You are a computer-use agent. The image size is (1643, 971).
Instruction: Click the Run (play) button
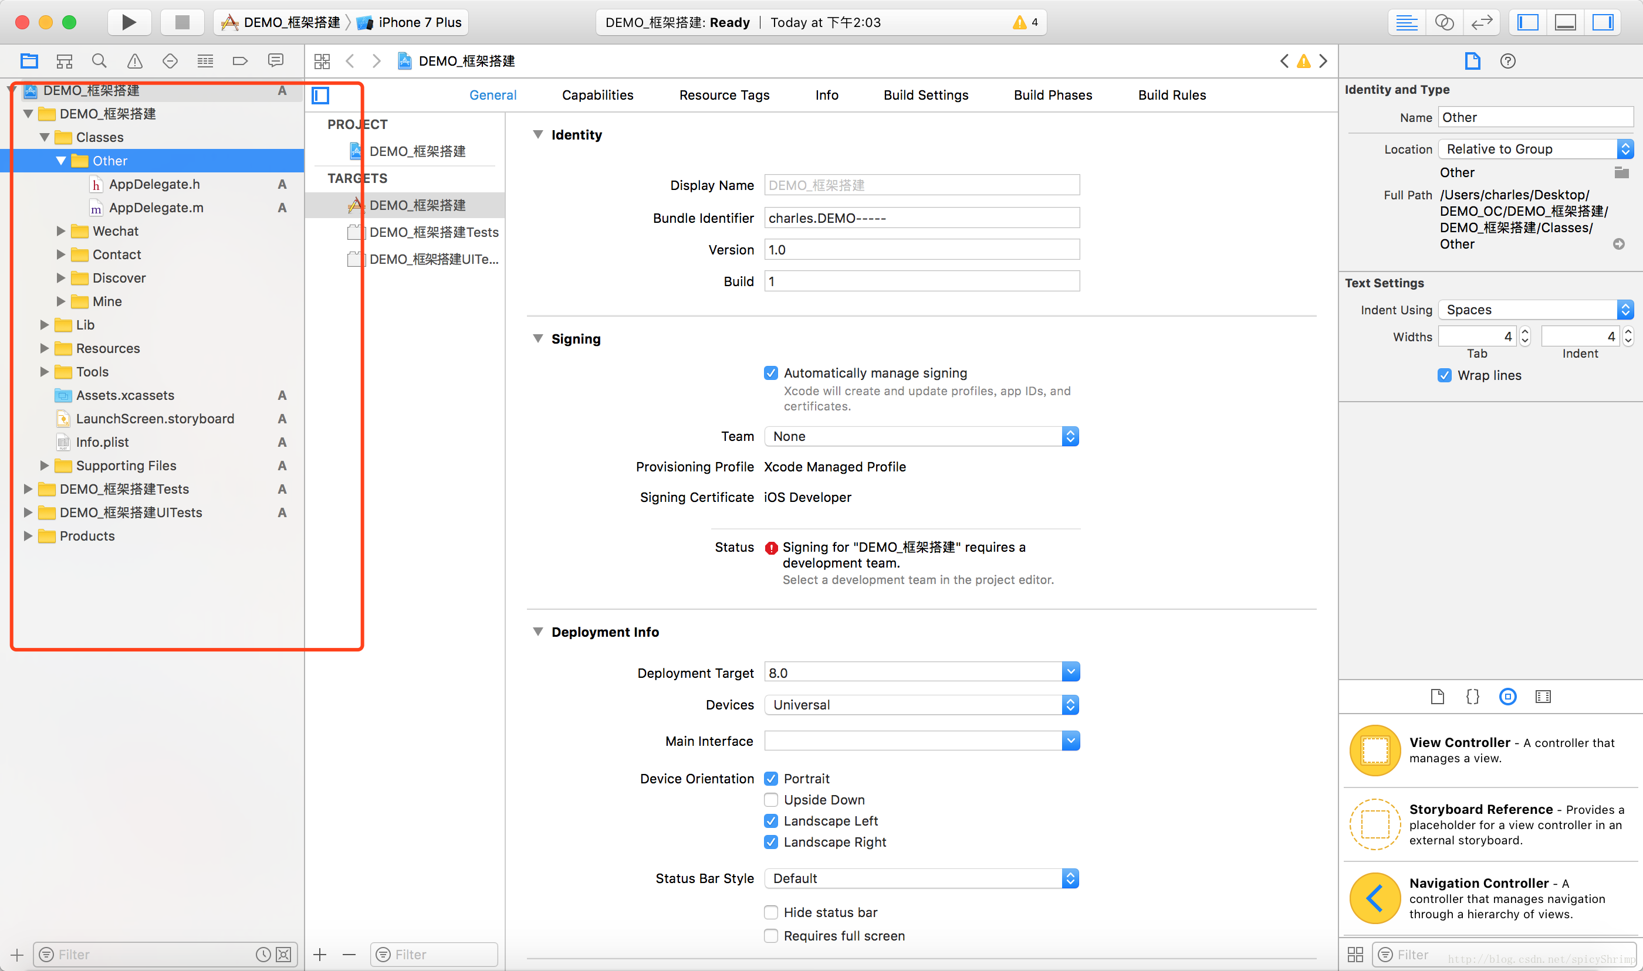(x=129, y=22)
